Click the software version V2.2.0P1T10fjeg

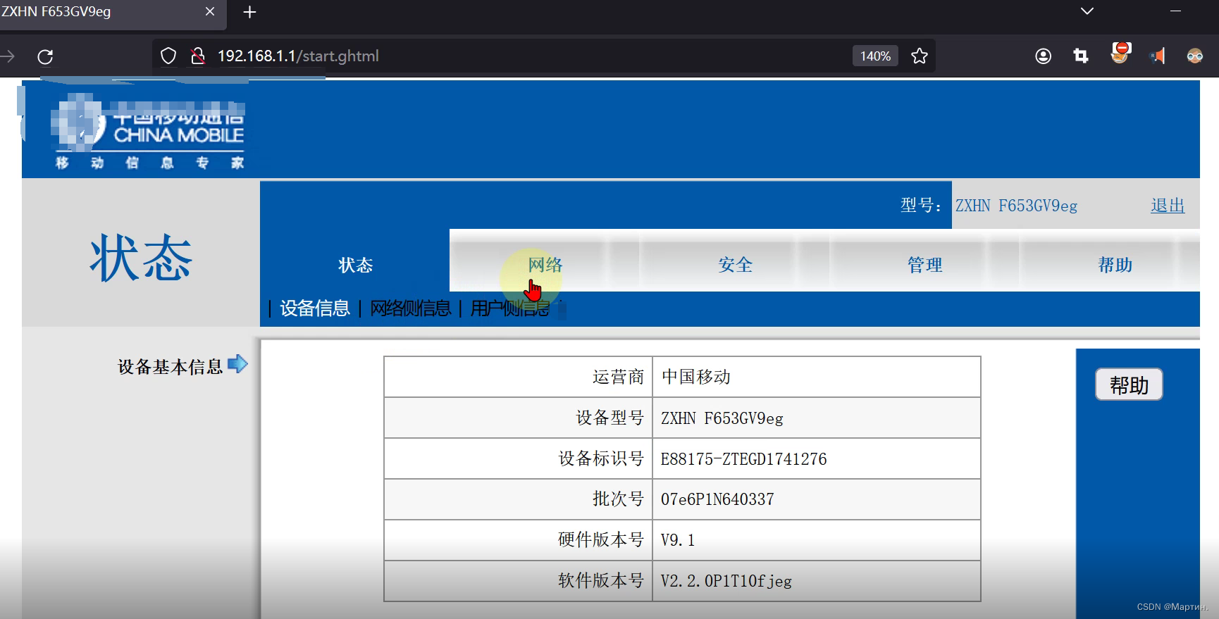coord(726,581)
